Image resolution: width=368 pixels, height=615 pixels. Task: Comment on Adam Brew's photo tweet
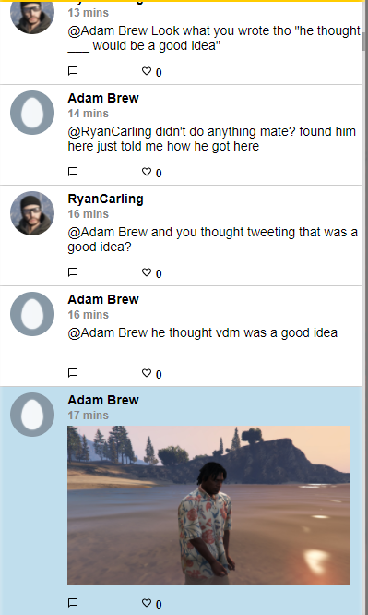coord(73,602)
